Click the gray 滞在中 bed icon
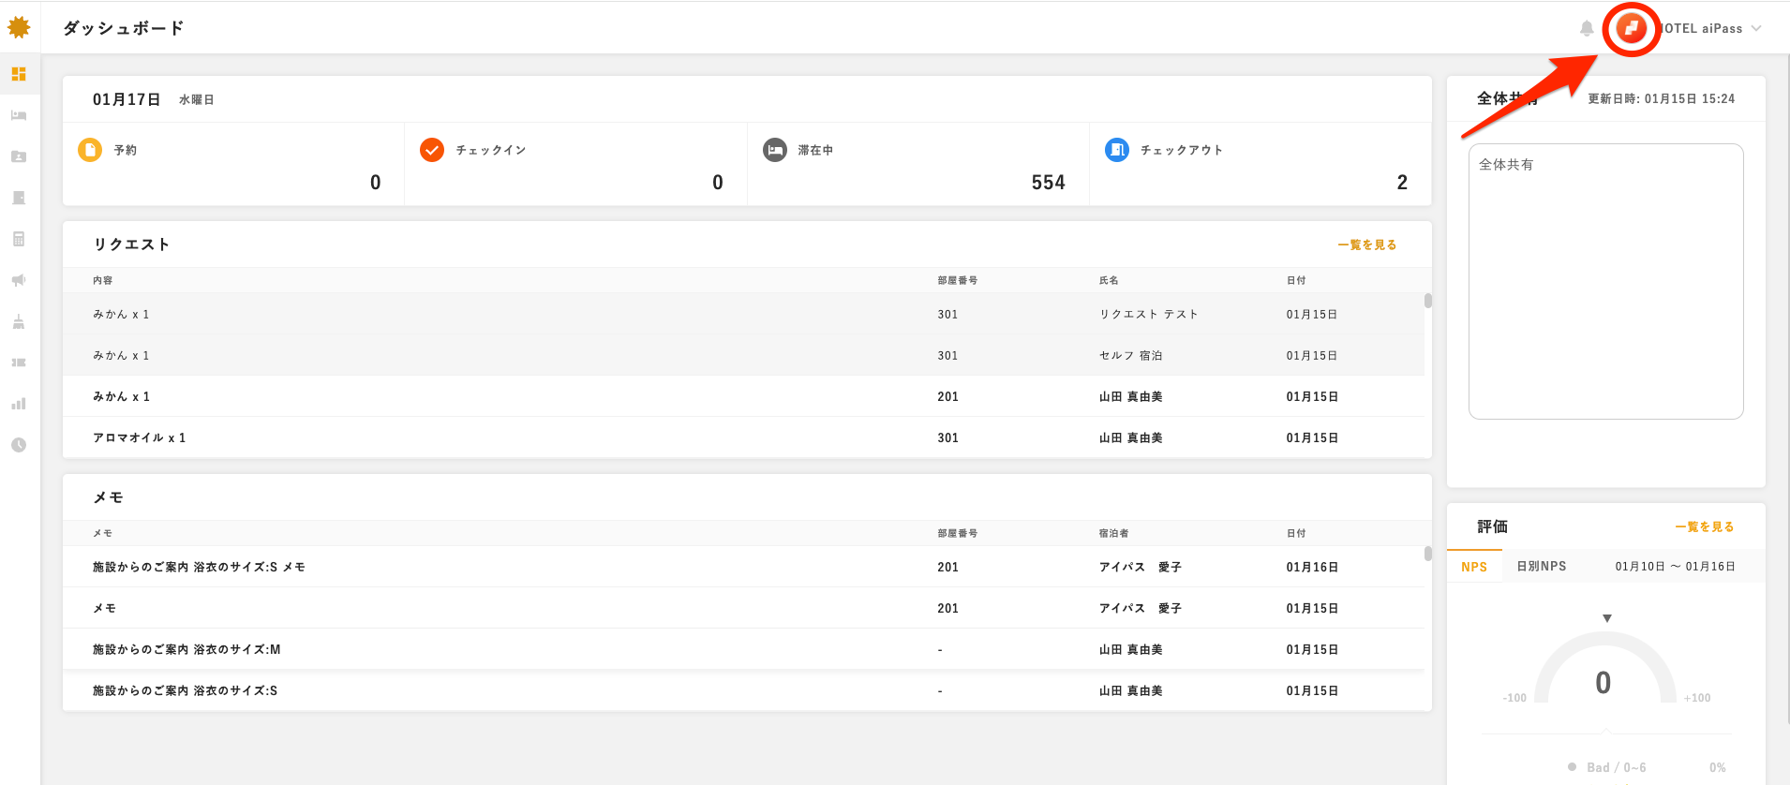The width and height of the screenshot is (1790, 785). [x=775, y=150]
